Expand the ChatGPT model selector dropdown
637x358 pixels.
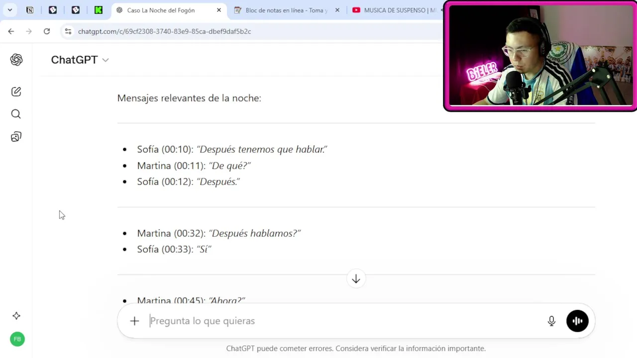tap(80, 60)
